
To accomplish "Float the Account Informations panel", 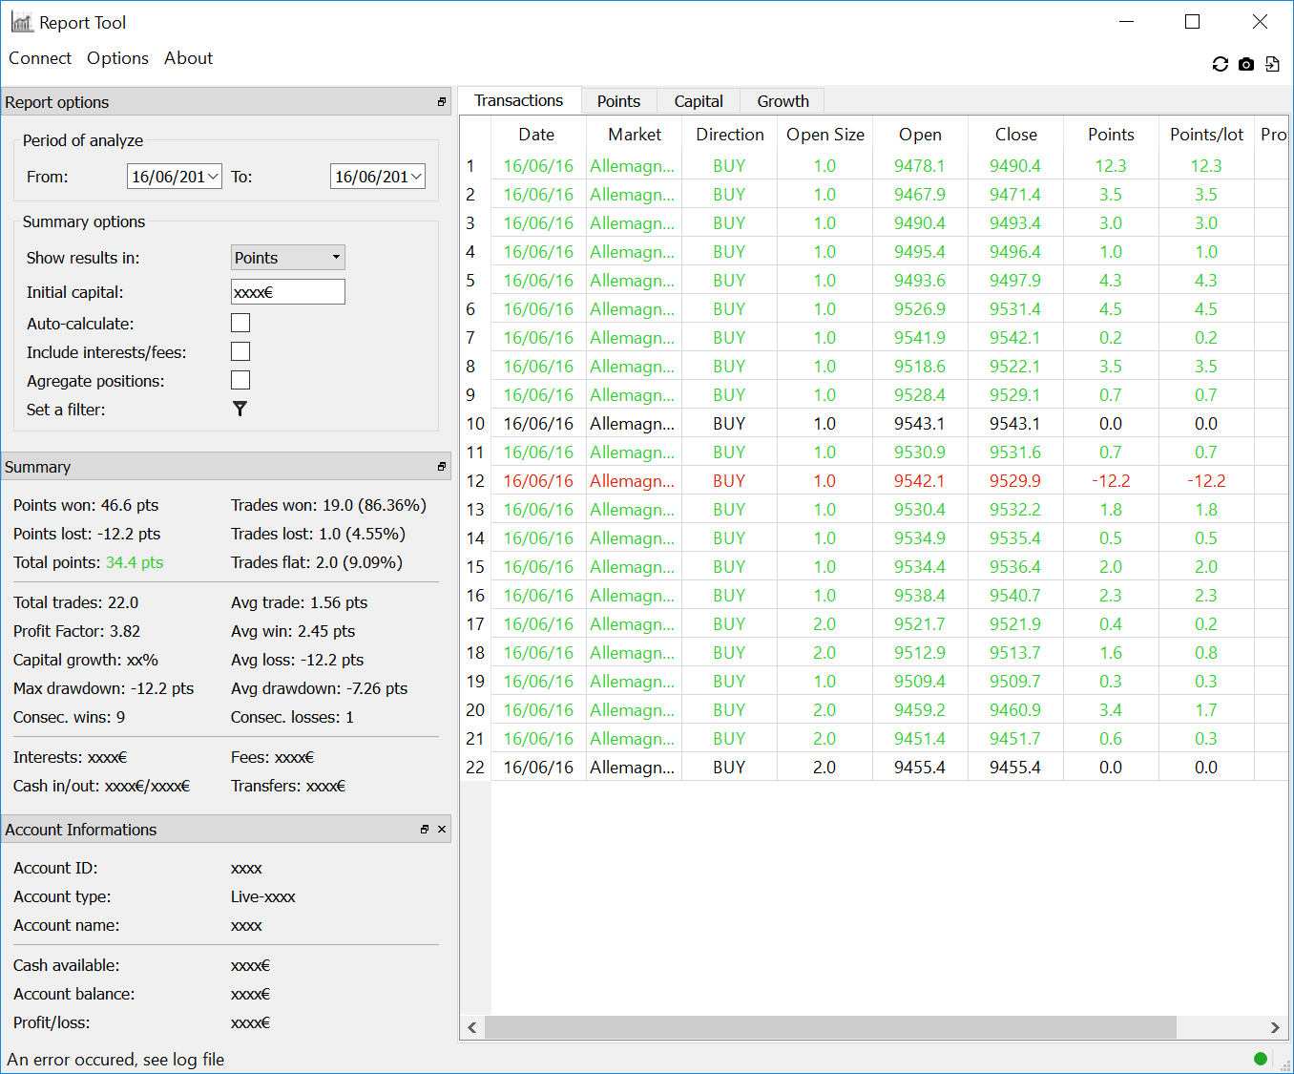I will click(425, 830).
